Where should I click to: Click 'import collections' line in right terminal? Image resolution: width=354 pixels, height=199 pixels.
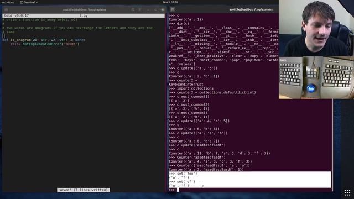point(195,88)
